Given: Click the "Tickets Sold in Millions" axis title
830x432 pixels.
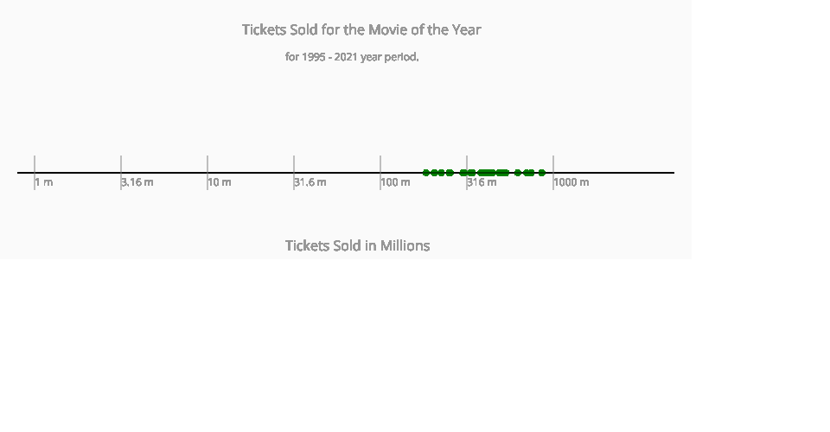Looking at the screenshot, I should pos(357,245).
